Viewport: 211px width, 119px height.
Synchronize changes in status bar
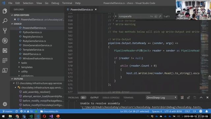(x=16, y=111)
